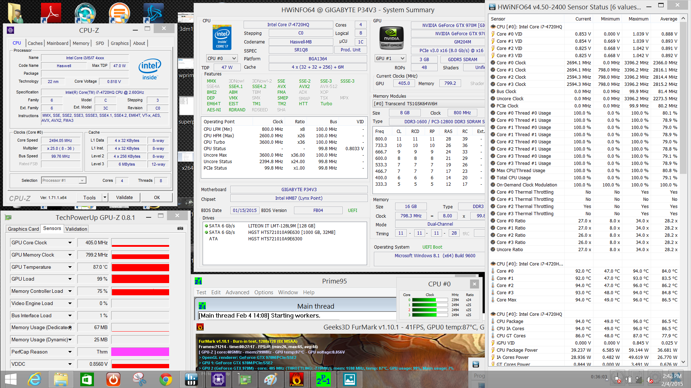Image resolution: width=691 pixels, height=388 pixels.
Task: Switch to FurMark via taskbar icon
Action: coord(297,379)
